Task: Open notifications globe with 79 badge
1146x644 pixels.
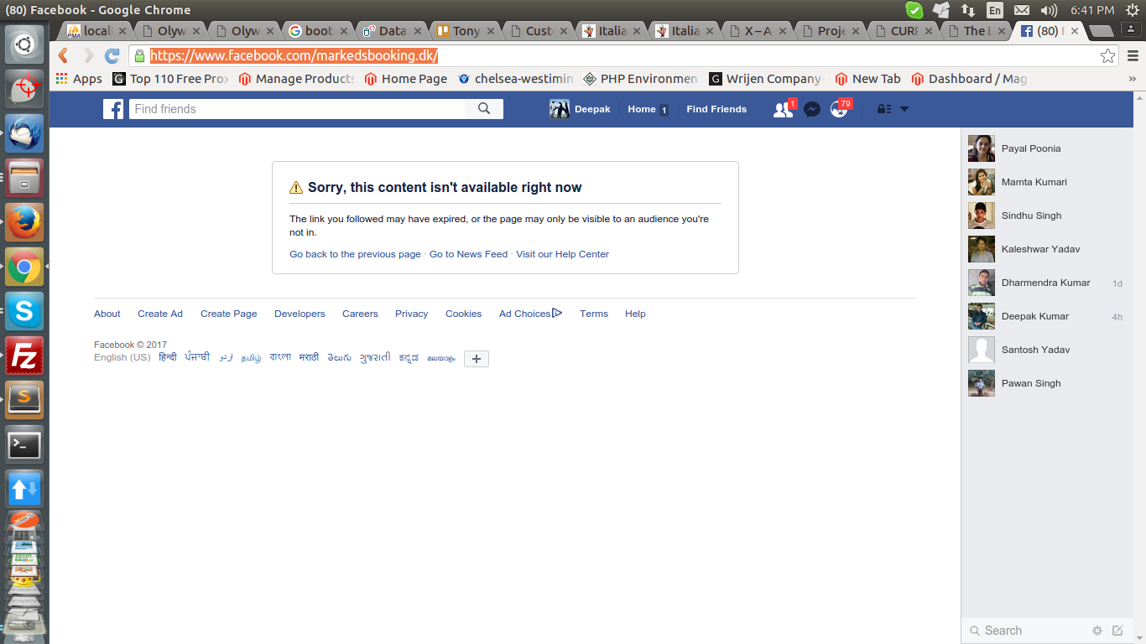Action: point(839,109)
